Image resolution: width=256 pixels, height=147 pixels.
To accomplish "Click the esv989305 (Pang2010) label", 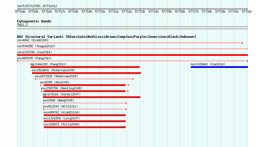I will (35, 58).
